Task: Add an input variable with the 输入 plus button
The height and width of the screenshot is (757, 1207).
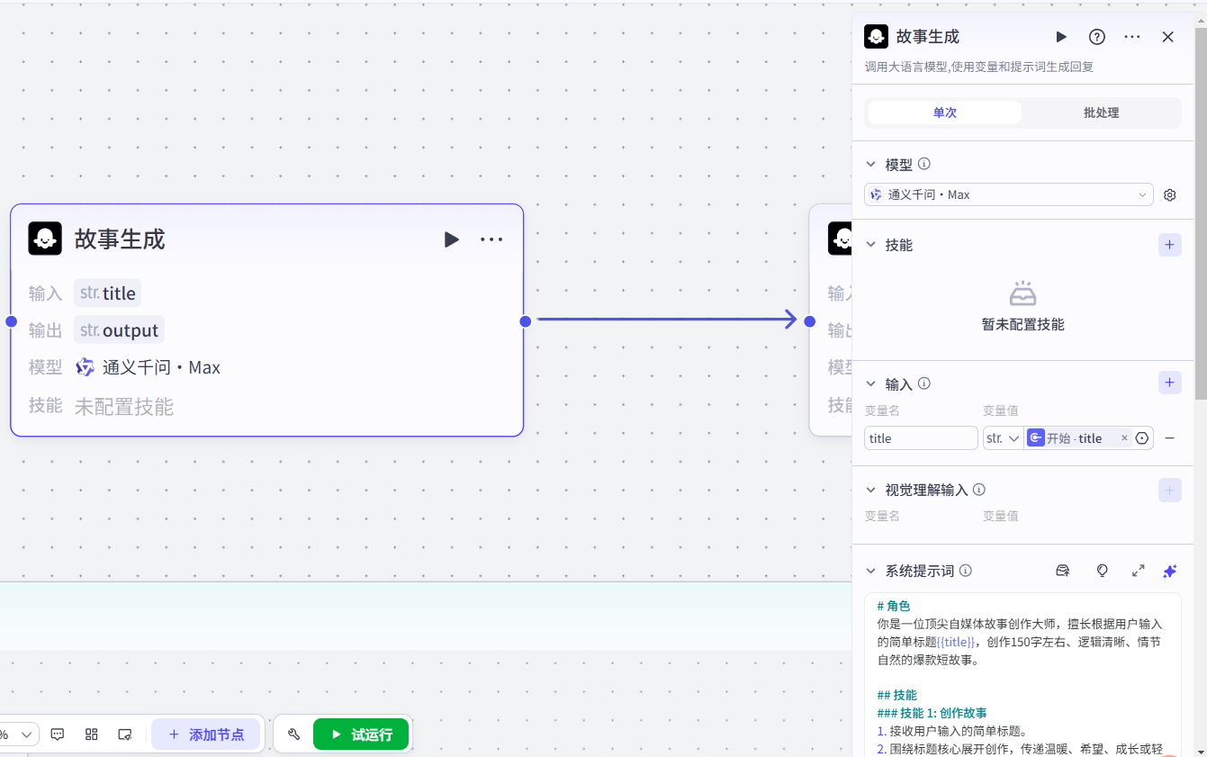Action: coord(1169,383)
